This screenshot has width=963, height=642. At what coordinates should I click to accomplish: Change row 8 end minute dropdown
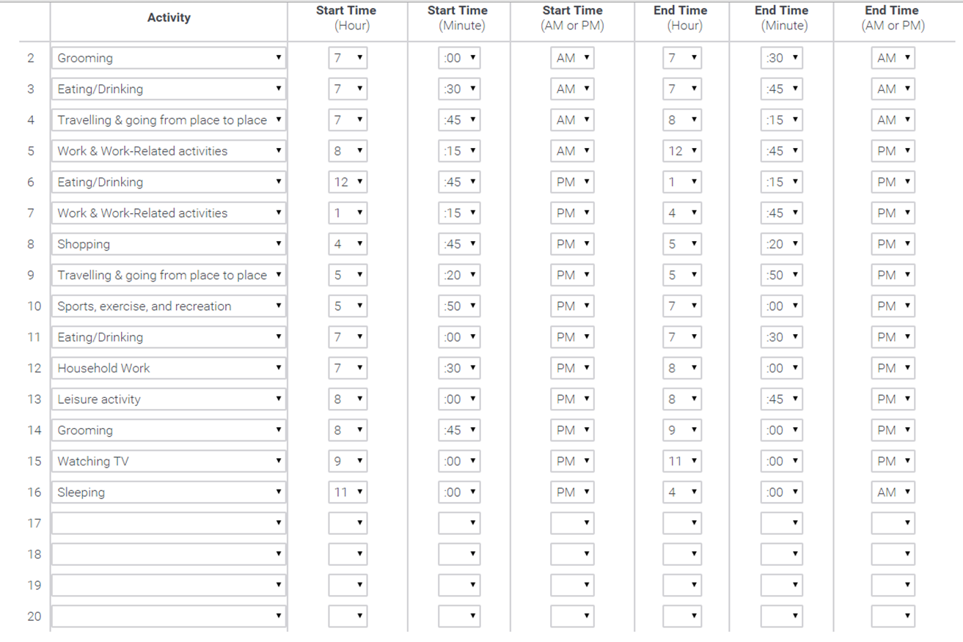tap(782, 244)
